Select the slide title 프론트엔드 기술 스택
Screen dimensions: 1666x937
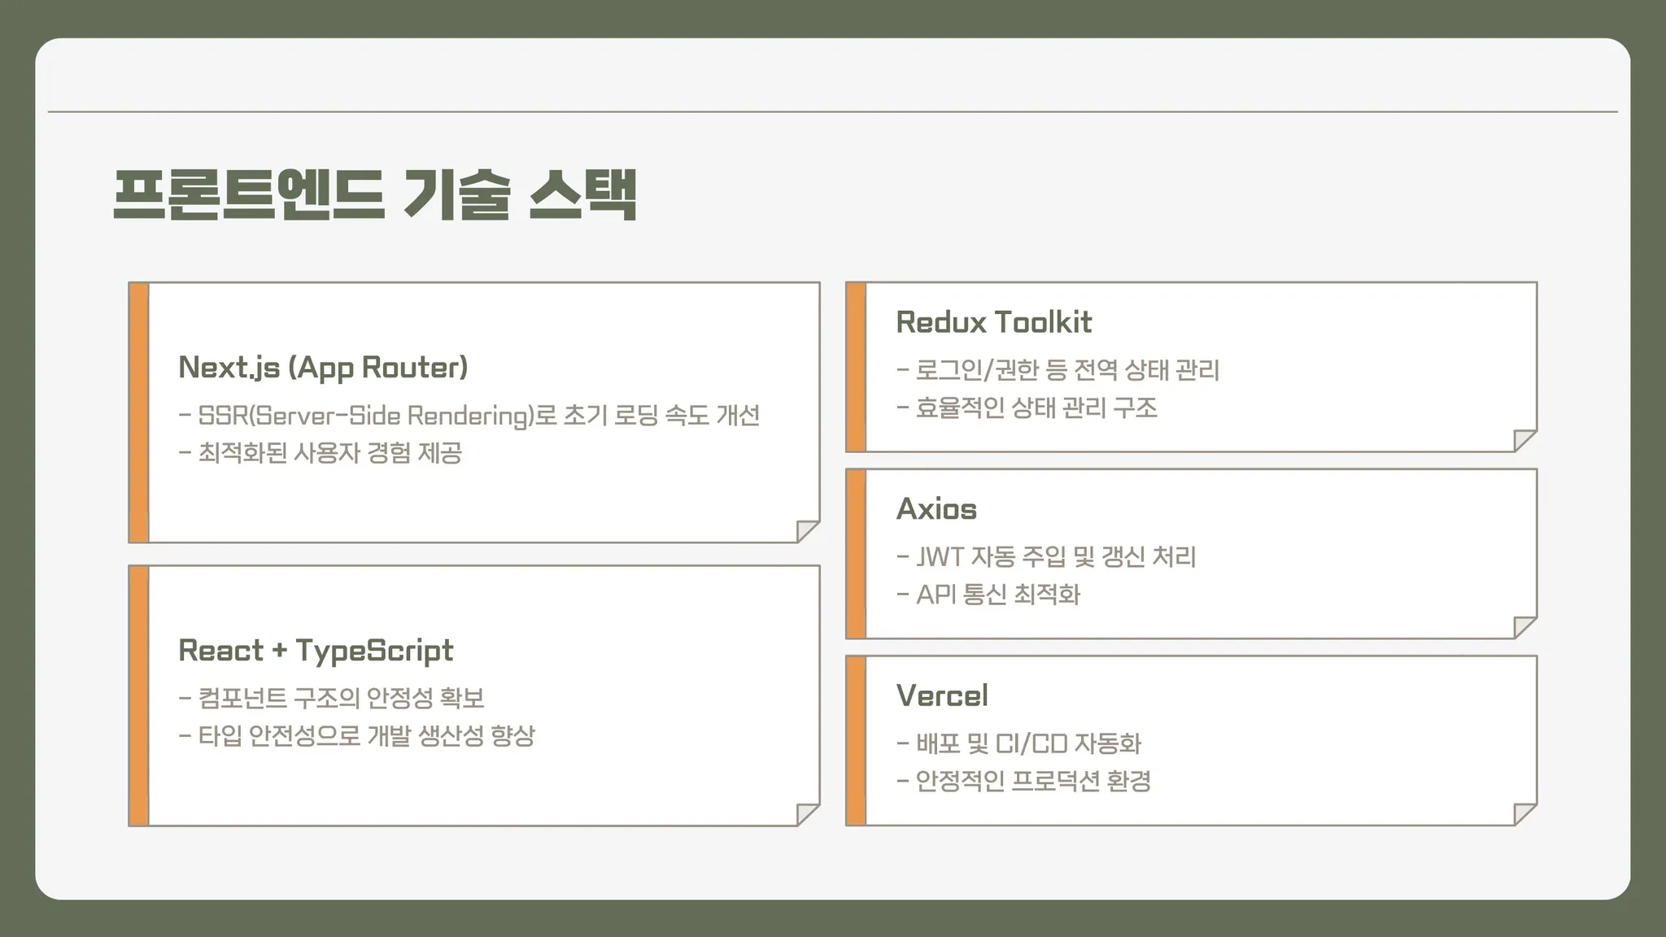coord(374,194)
